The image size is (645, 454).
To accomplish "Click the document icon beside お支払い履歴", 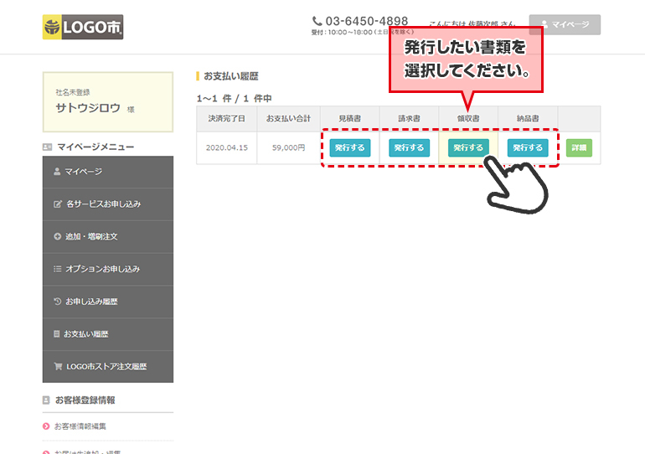I will (57, 334).
